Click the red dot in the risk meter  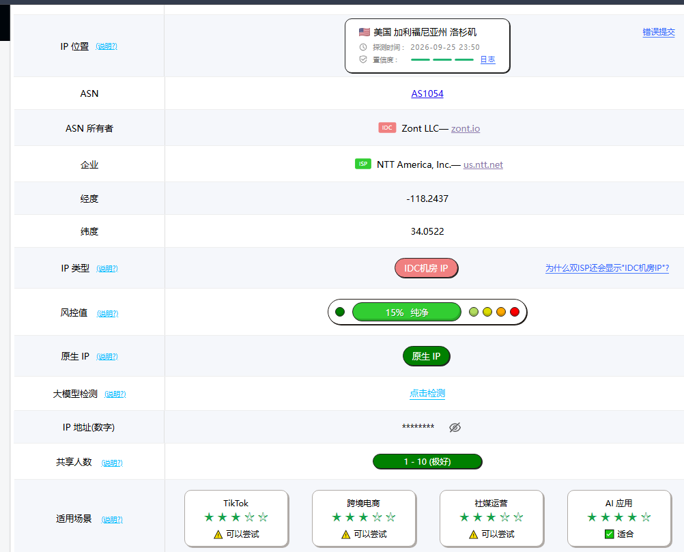515,312
